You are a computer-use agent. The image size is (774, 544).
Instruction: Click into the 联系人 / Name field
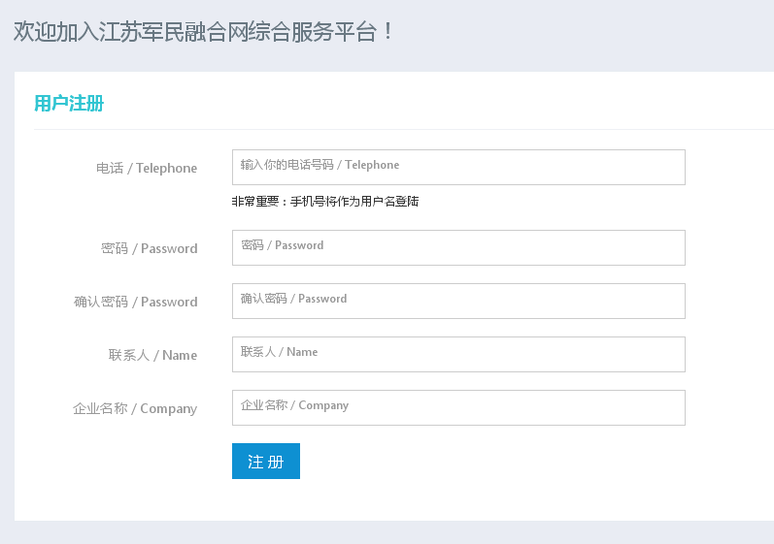point(458,354)
